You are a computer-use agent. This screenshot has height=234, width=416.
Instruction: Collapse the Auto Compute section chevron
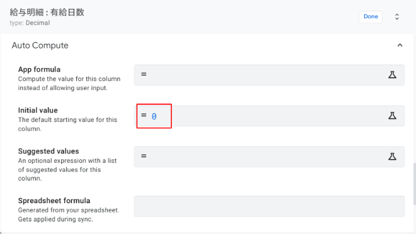(400, 45)
